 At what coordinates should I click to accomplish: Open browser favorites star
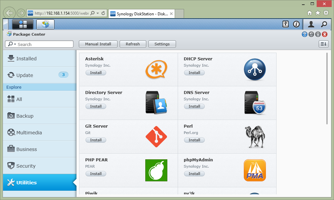pyautogui.click(x=318, y=13)
